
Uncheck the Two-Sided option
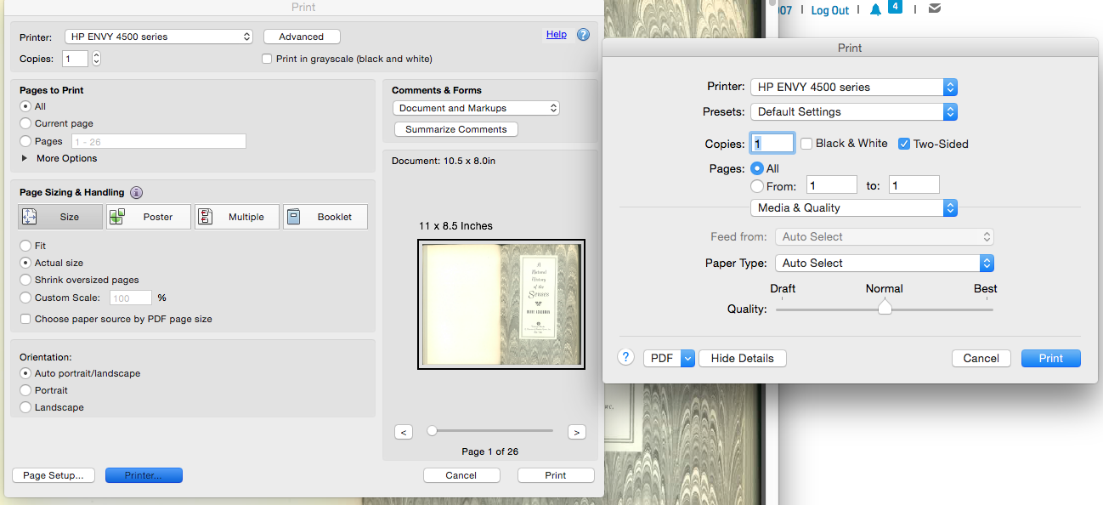(904, 144)
